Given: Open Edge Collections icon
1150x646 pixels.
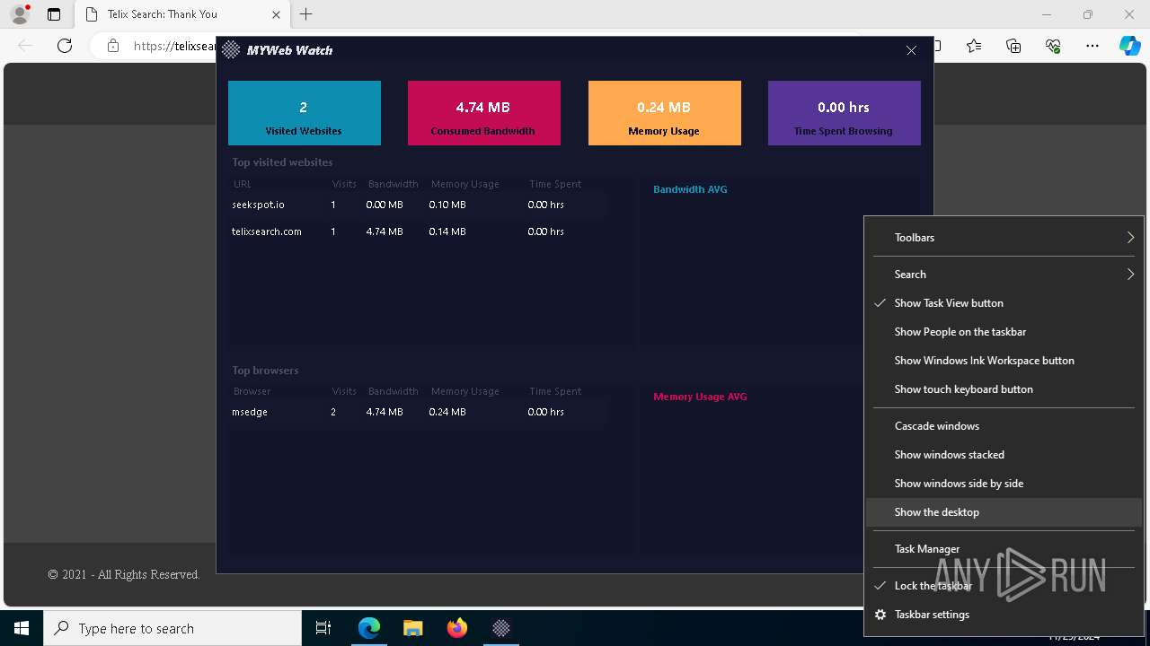Looking at the screenshot, I should (1013, 46).
